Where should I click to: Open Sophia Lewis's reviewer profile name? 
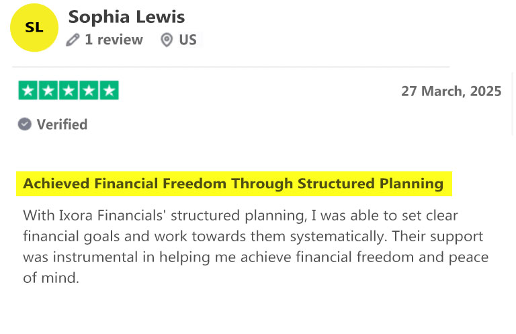click(x=127, y=17)
